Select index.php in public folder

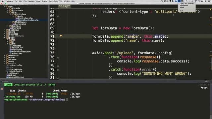17,50
